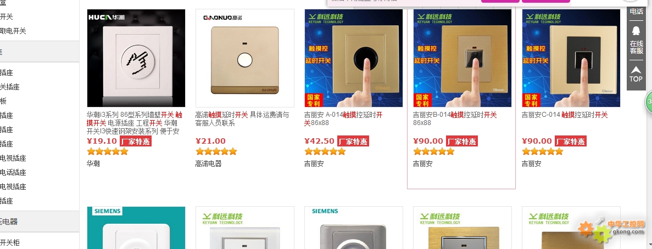Open GAONUO 高诺 touch delay switch image
Image resolution: width=652 pixels, height=249 pixels.
point(245,58)
